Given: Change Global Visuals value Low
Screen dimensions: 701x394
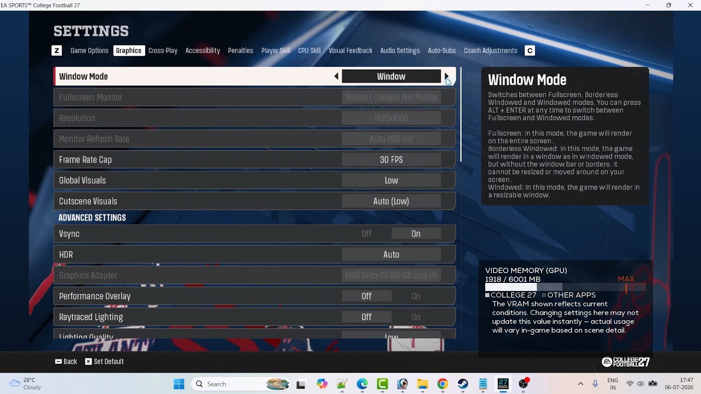Looking at the screenshot, I should click(x=391, y=181).
